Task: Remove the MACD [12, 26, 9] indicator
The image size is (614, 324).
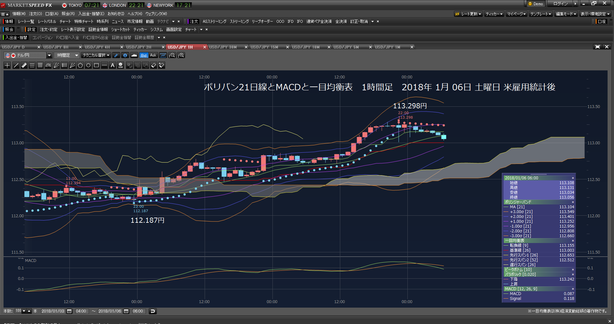Action: coord(573,289)
